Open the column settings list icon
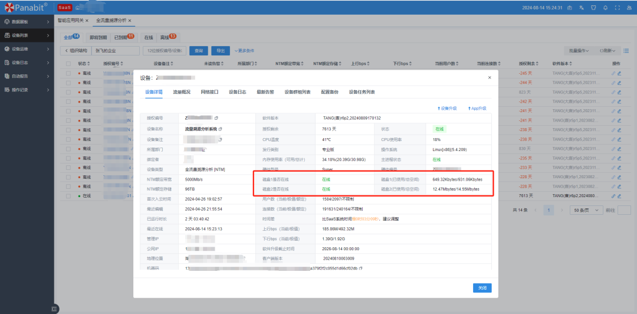This screenshot has width=637, height=314. coord(625,50)
